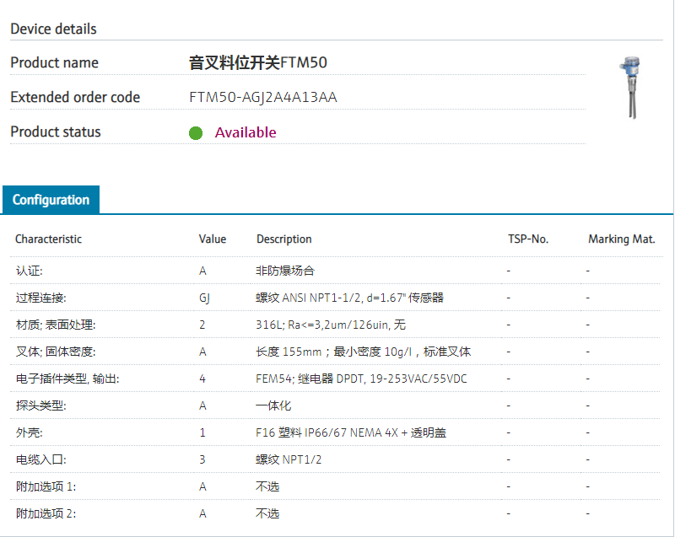Screen dimensions: 675x537
Task: Switch to the Configuration tab
Action: (x=51, y=200)
